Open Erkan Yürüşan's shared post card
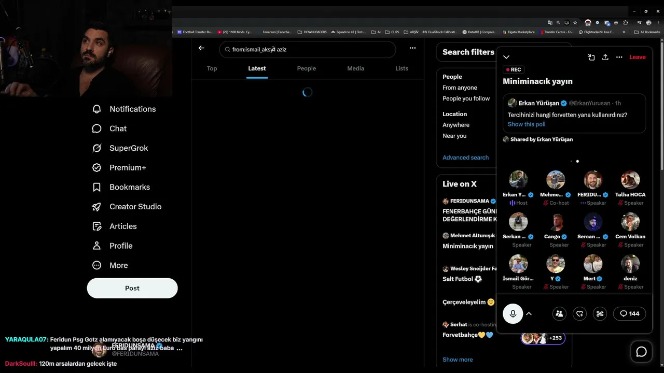664x373 pixels. click(574, 113)
